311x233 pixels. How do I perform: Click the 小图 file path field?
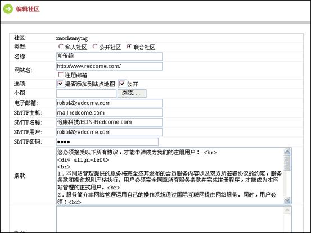pos(86,93)
